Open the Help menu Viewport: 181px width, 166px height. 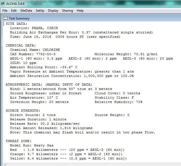click(x=80, y=11)
